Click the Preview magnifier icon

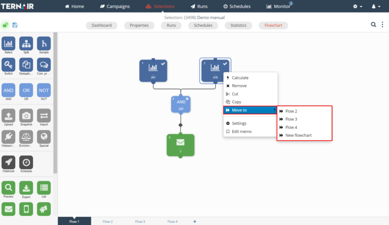9,188
